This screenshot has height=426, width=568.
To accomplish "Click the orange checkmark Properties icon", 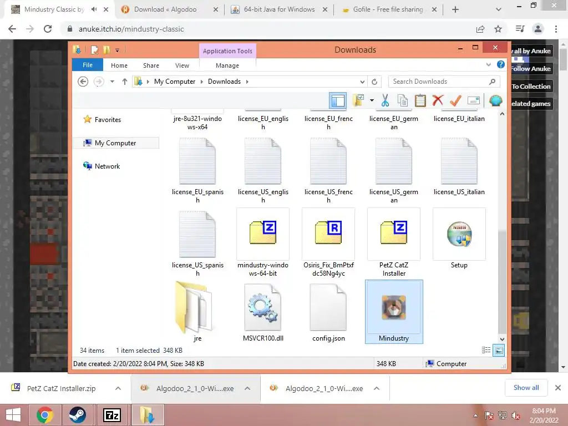I will pos(455,100).
